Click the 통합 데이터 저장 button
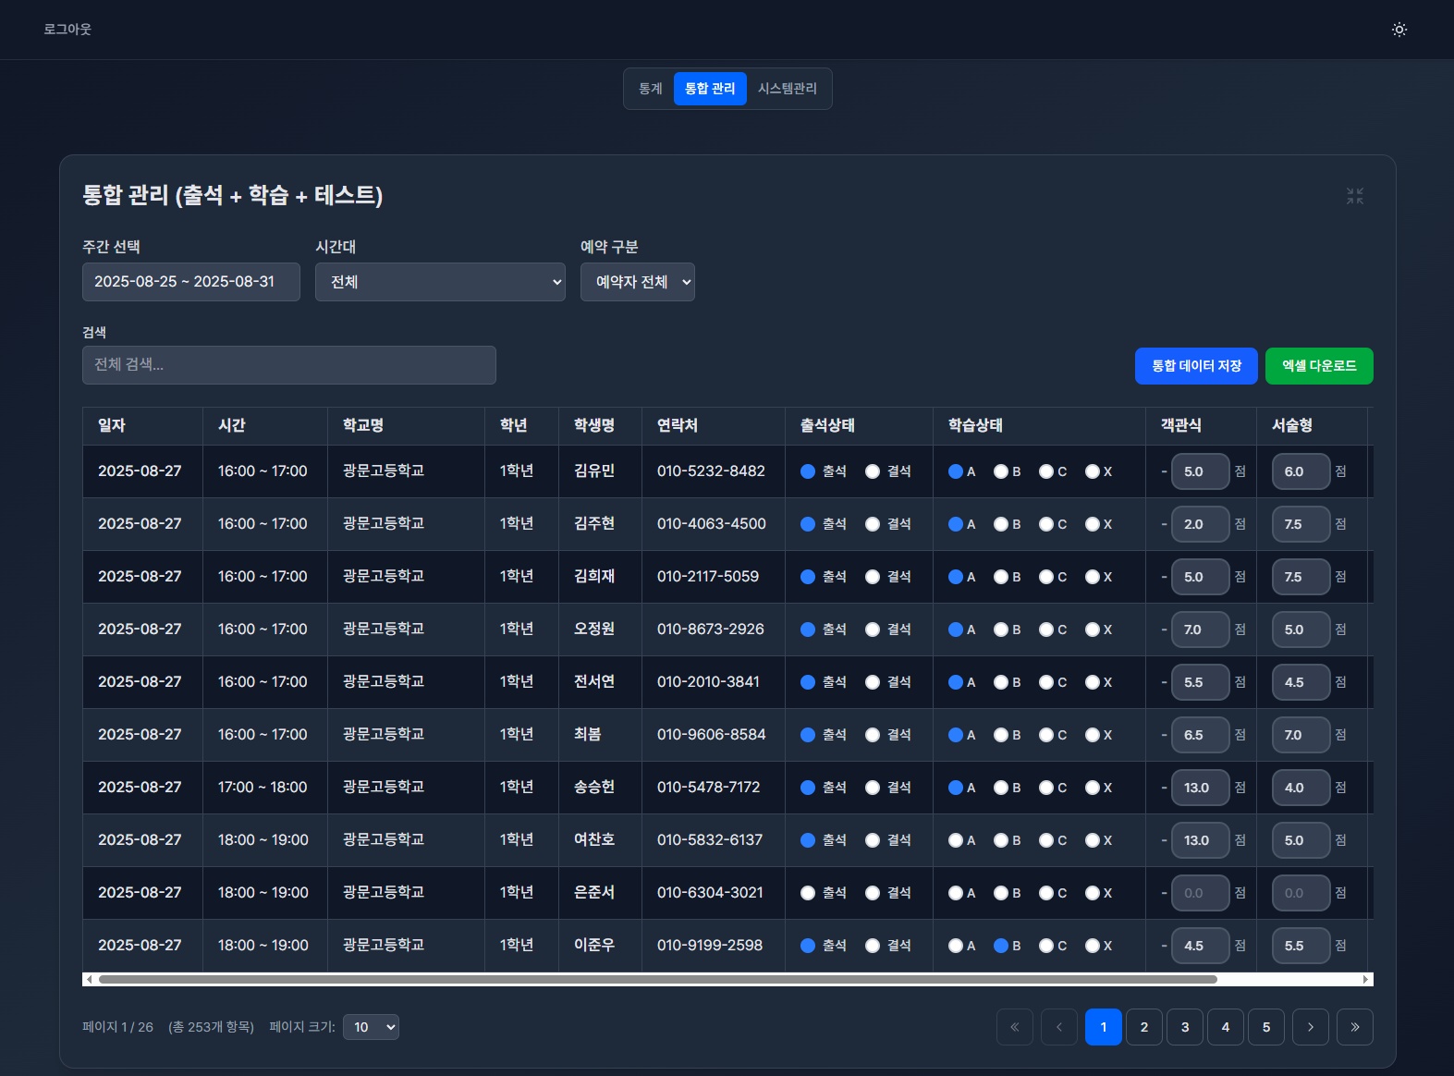Screen dimensions: 1454x1076 click(1196, 366)
